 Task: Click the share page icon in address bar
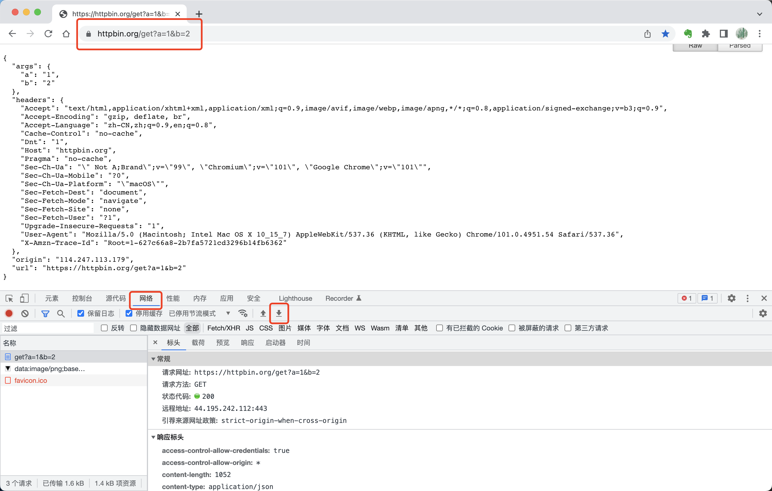[647, 34]
